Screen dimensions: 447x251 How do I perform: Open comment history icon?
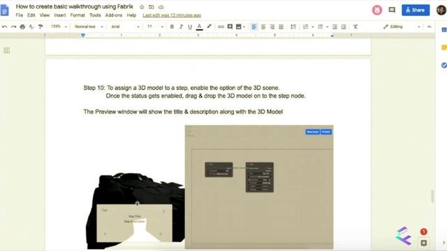click(392, 10)
